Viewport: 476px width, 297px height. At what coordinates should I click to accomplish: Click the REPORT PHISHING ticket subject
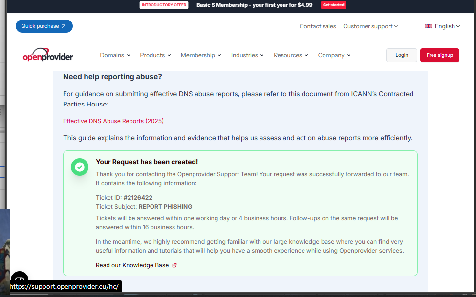coord(166,206)
